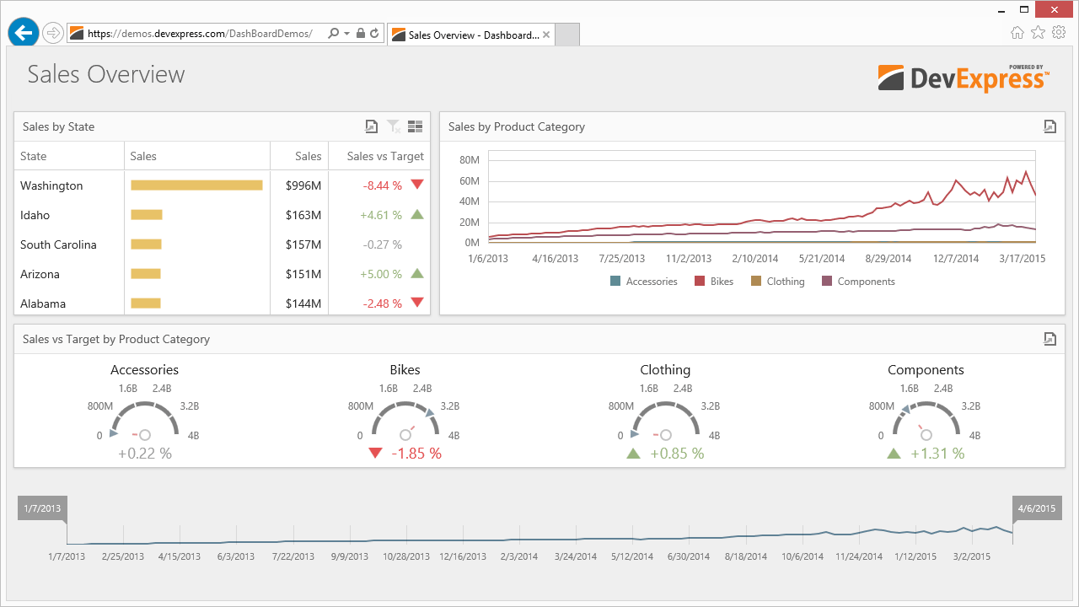Select the Sales Overview - Dashboard tab
Screen dimensions: 1079x607
tap(470, 35)
